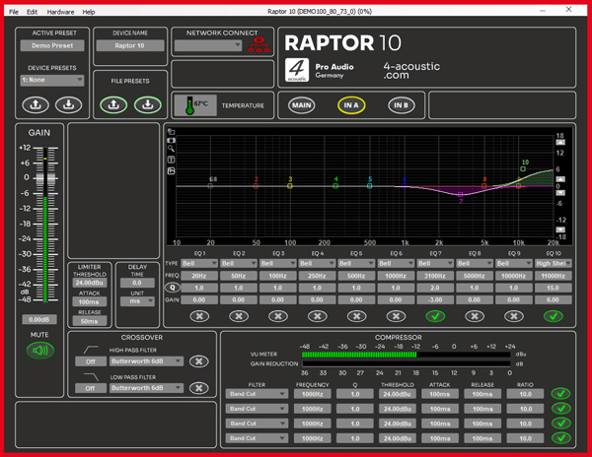Select the IN B channel button
This screenshot has width=592, height=457.
point(400,104)
